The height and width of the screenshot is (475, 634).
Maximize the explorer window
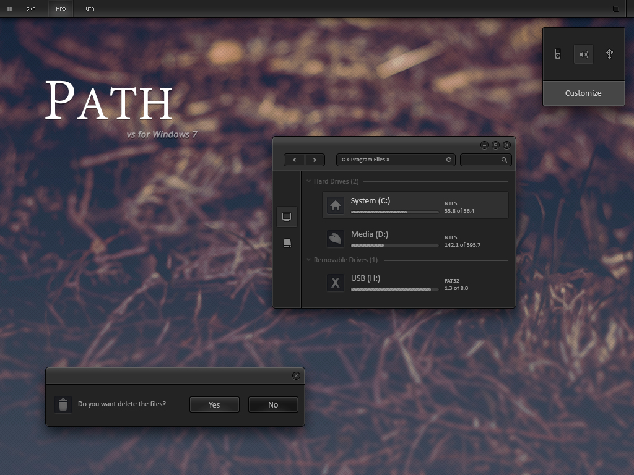pyautogui.click(x=495, y=145)
